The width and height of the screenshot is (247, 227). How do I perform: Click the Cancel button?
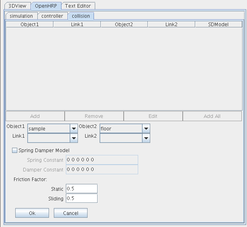point(71,213)
